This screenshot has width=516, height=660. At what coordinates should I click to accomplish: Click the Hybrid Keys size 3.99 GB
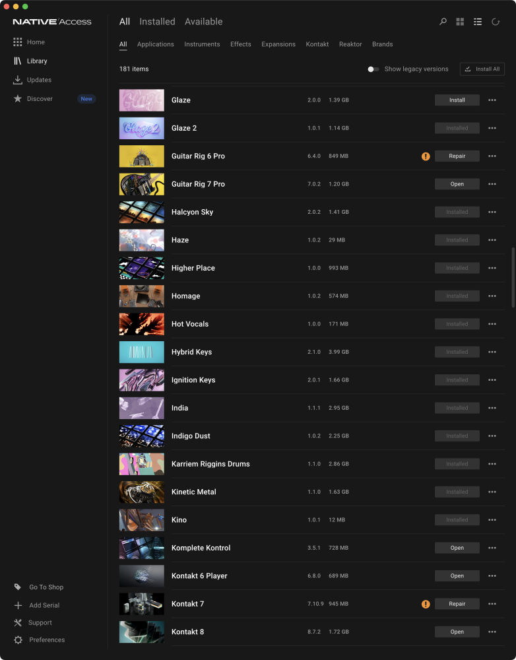click(339, 352)
